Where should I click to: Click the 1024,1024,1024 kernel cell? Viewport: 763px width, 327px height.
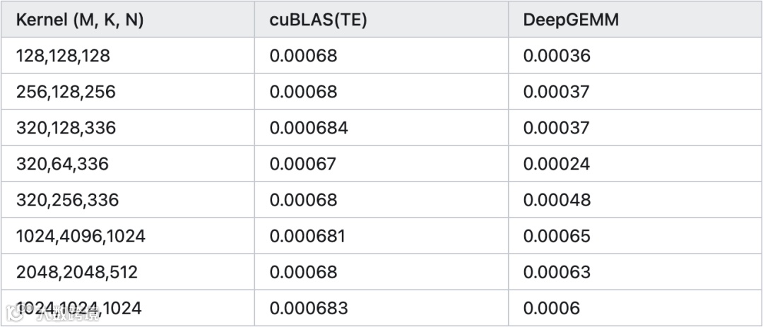tap(79, 308)
